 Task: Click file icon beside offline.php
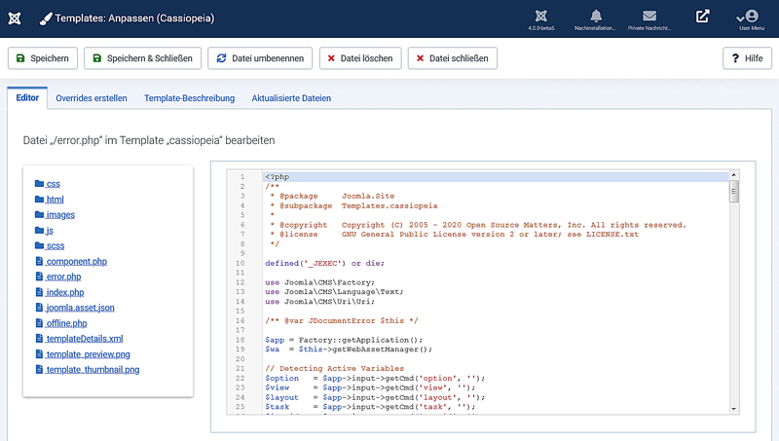click(39, 323)
